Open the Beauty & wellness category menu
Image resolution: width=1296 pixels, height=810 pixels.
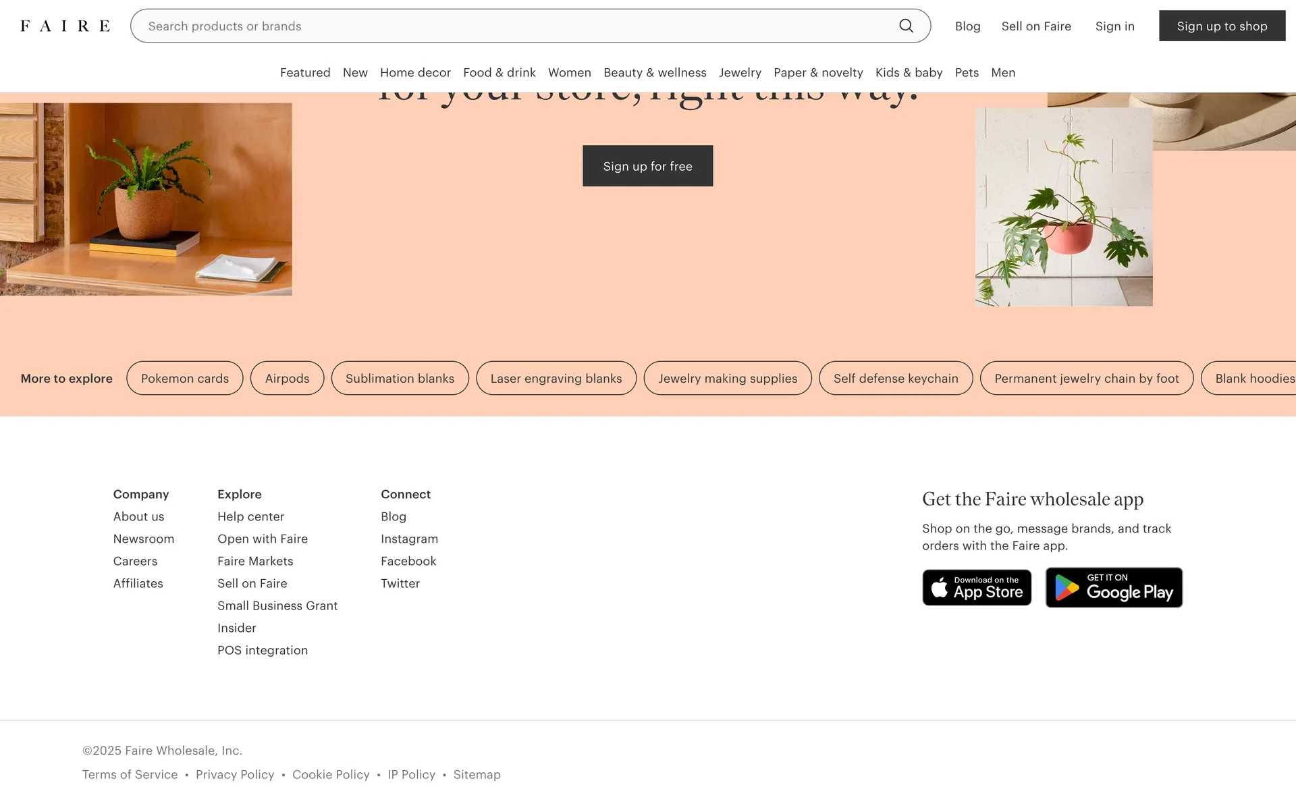pyautogui.click(x=655, y=72)
